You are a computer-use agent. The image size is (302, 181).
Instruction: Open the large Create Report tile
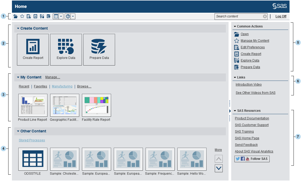[x=33, y=49]
